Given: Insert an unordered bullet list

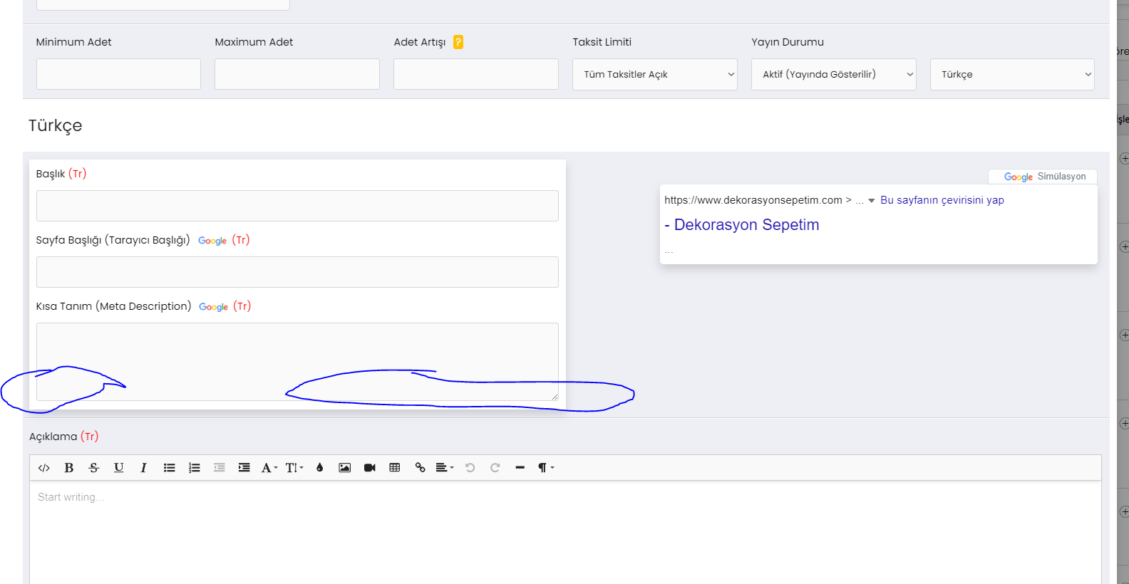Looking at the screenshot, I should pyautogui.click(x=169, y=468).
